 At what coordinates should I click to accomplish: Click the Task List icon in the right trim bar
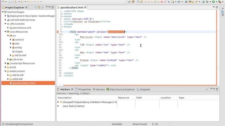(223, 15)
